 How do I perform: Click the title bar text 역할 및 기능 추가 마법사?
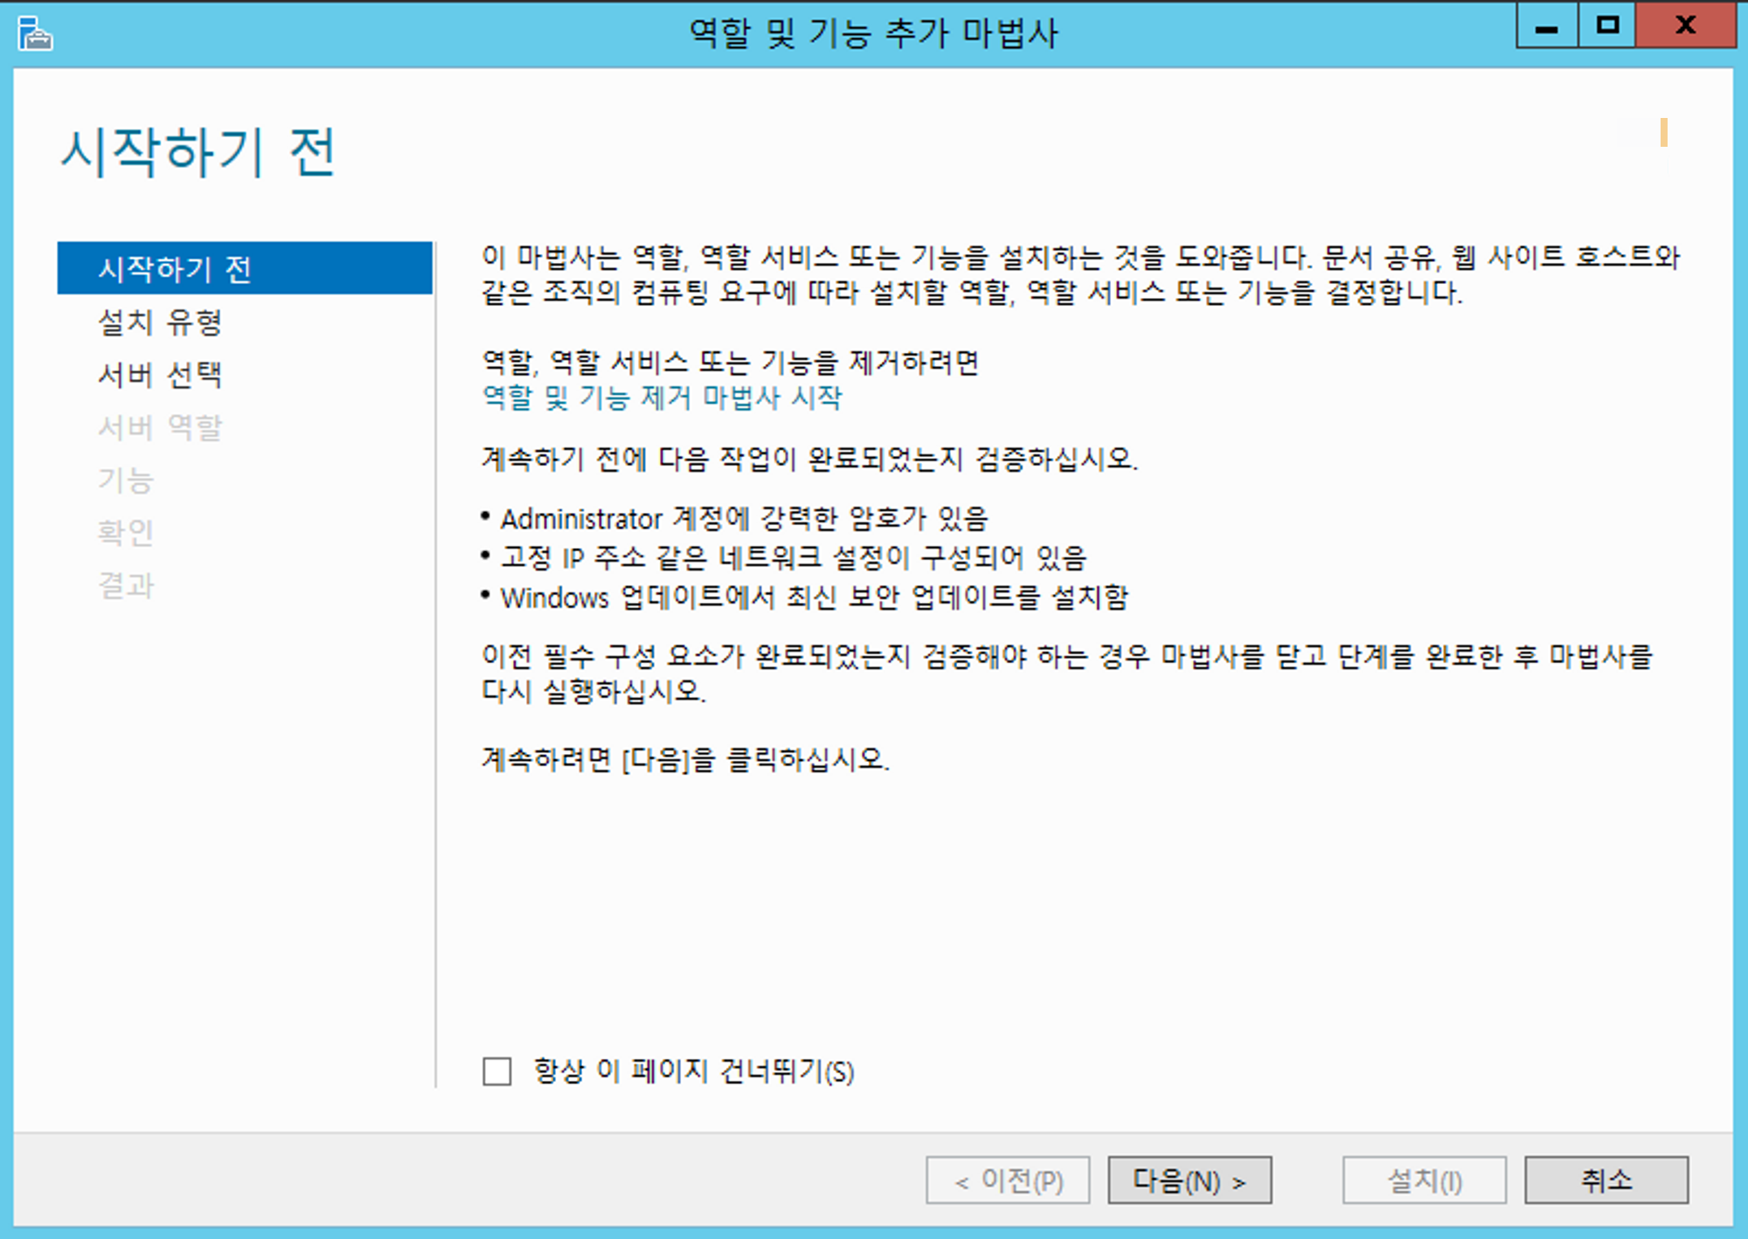pyautogui.click(x=872, y=33)
